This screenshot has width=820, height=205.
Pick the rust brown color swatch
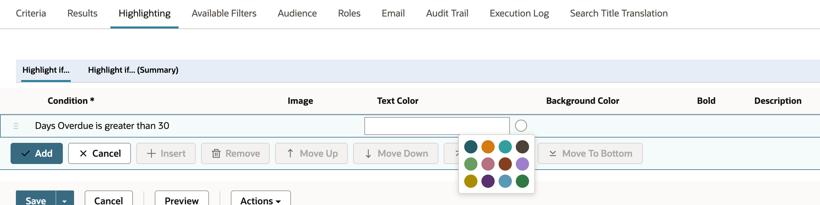505,164
